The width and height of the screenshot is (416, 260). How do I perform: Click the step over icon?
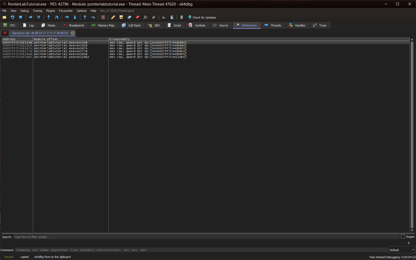(56, 17)
